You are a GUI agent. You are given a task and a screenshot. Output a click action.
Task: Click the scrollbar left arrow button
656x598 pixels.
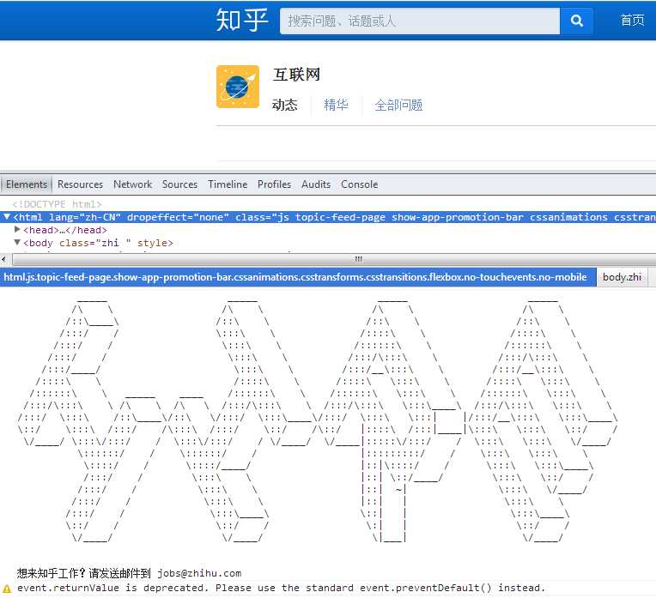click(3, 259)
